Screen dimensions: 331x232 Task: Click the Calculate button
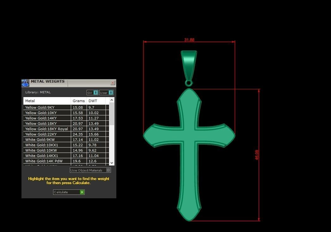69,192
